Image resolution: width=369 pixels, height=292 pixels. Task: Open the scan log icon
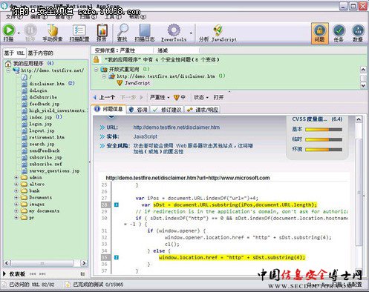[x=145, y=30]
